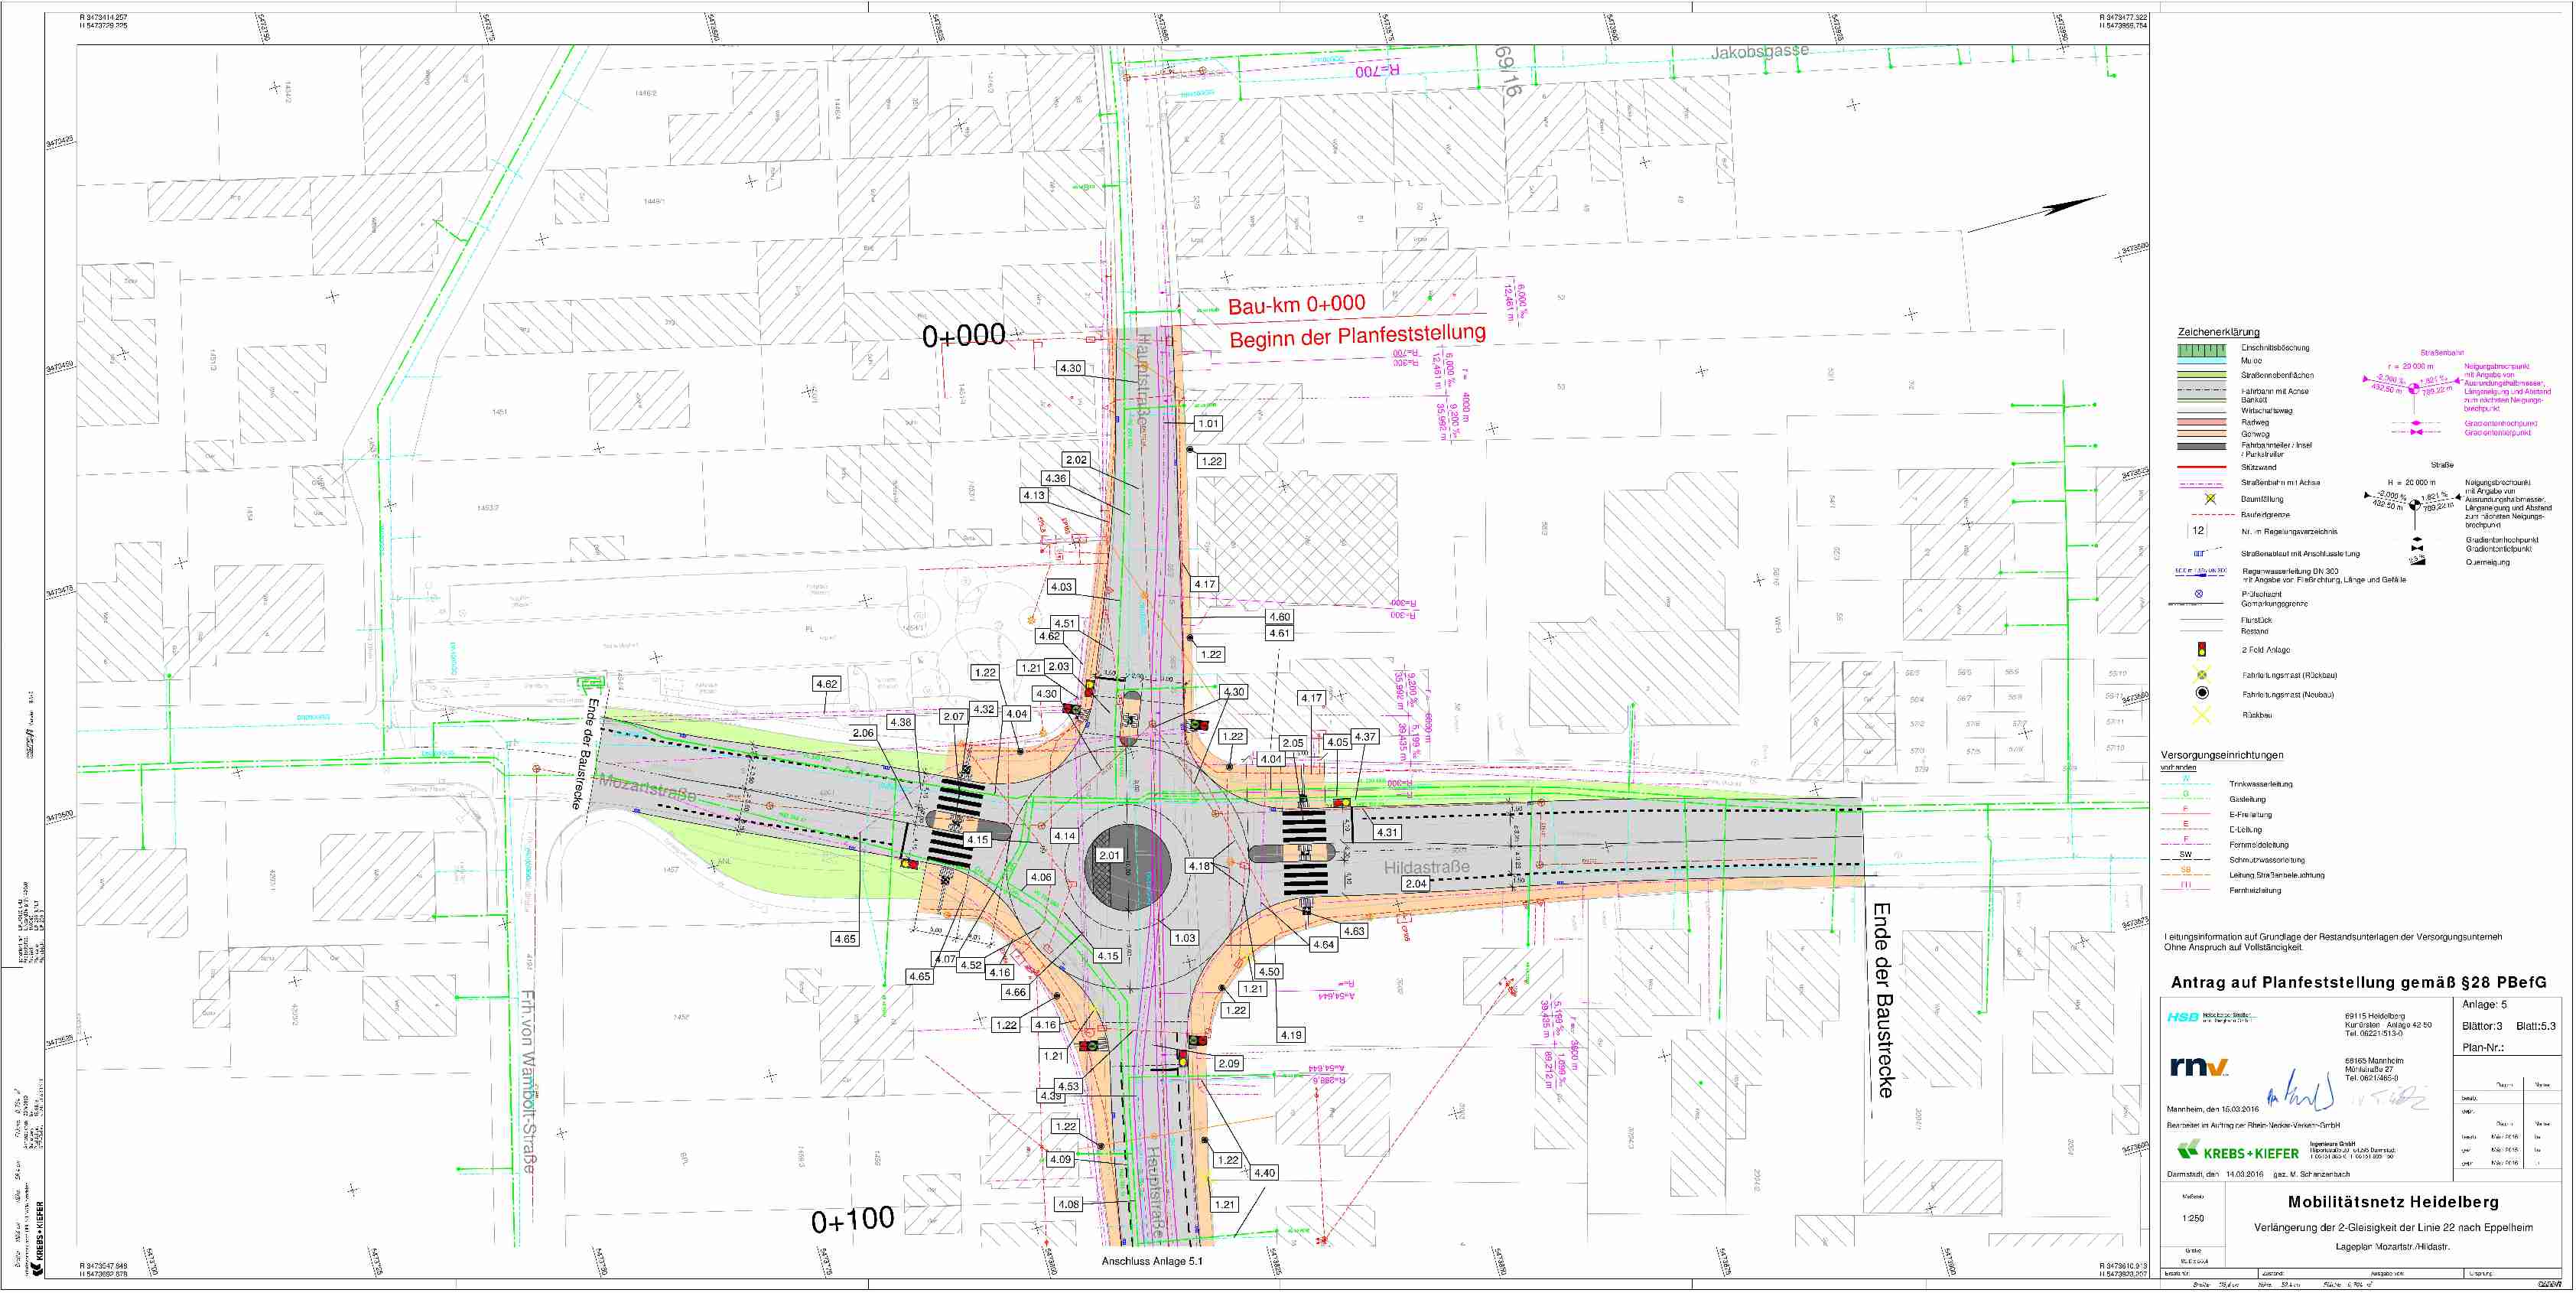The image size is (2576, 1293).
Task: Click the Hildastraße street label
Action: 1426,867
